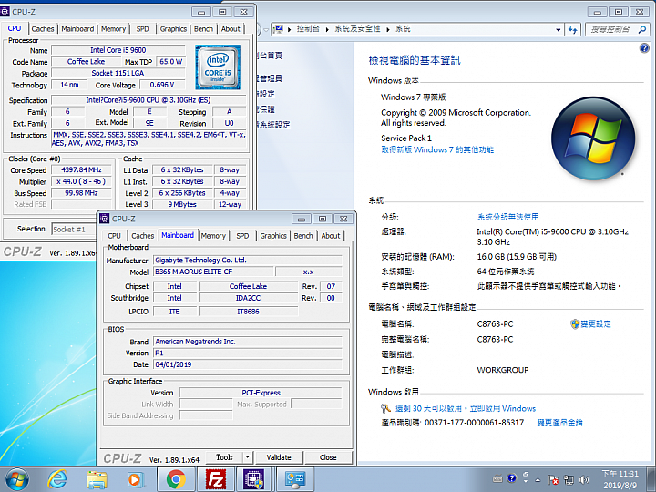656x492 pixels.
Task: Click the refresh button beside address bar
Action: (x=573, y=29)
